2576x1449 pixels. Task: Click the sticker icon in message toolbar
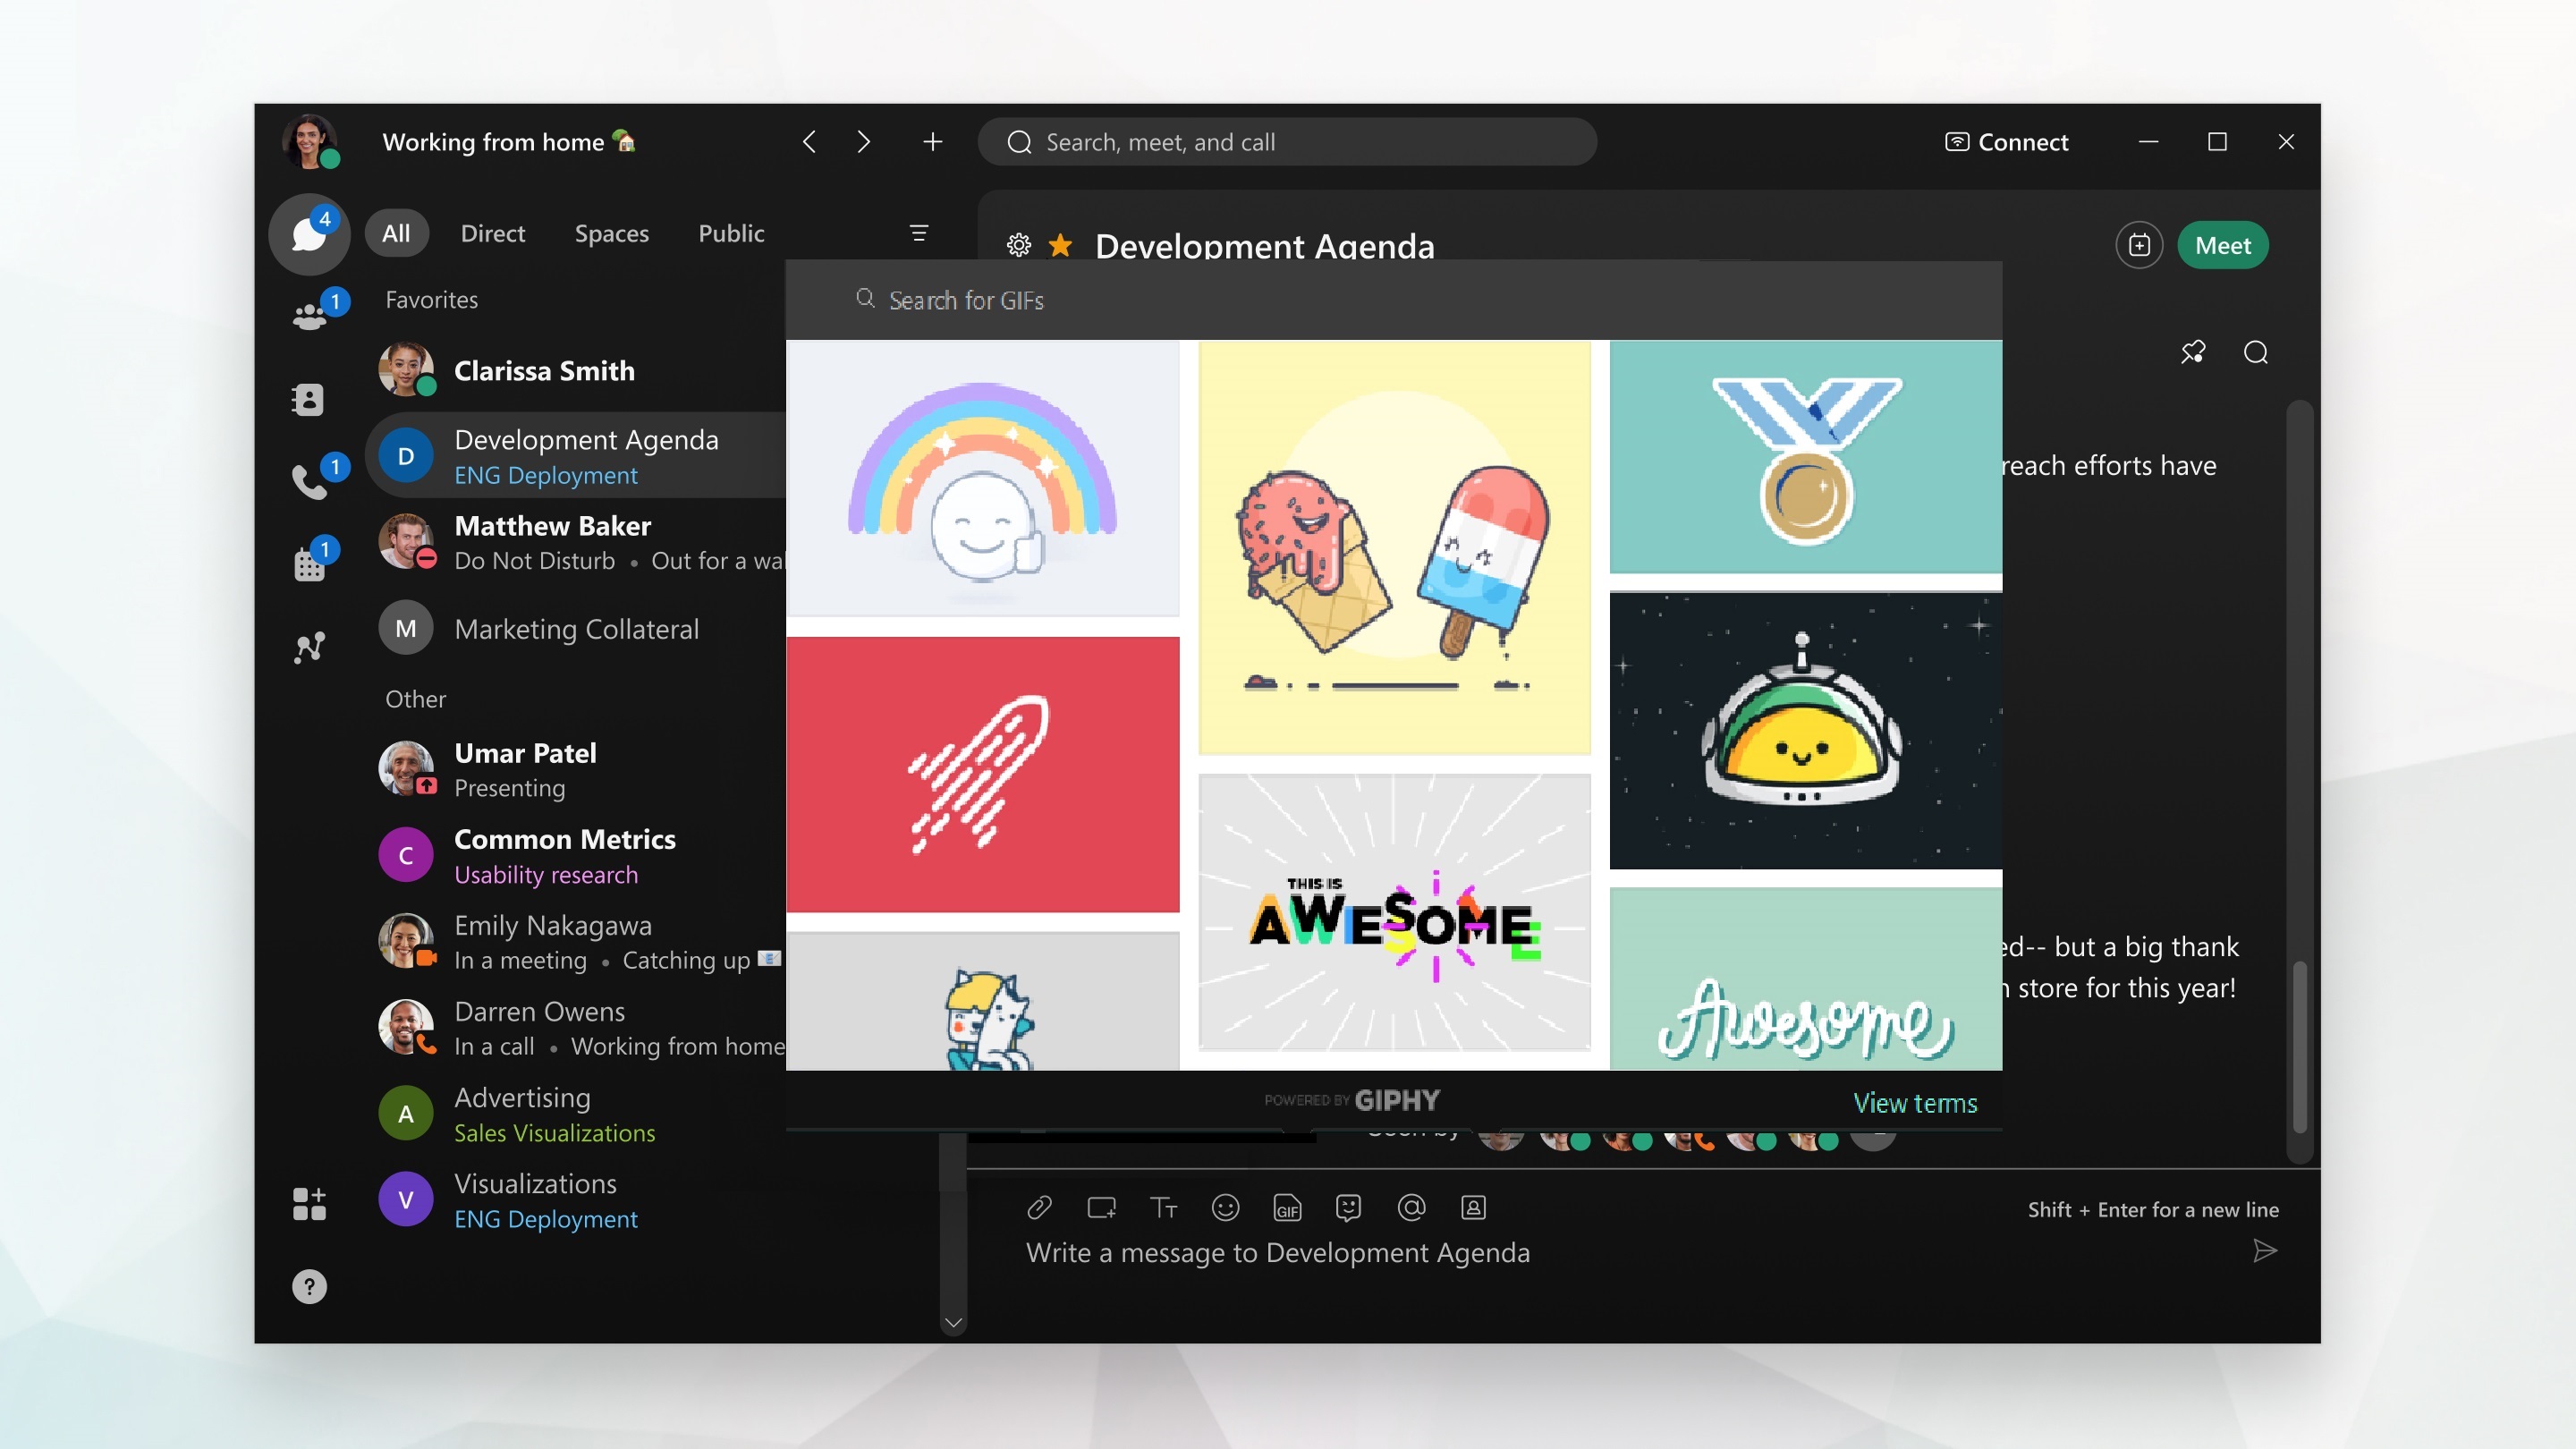tap(1348, 1207)
